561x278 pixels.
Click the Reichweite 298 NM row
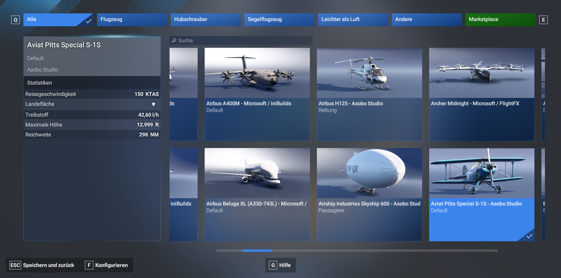click(92, 135)
